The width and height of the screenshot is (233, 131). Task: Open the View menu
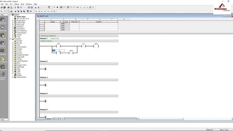(7, 4)
